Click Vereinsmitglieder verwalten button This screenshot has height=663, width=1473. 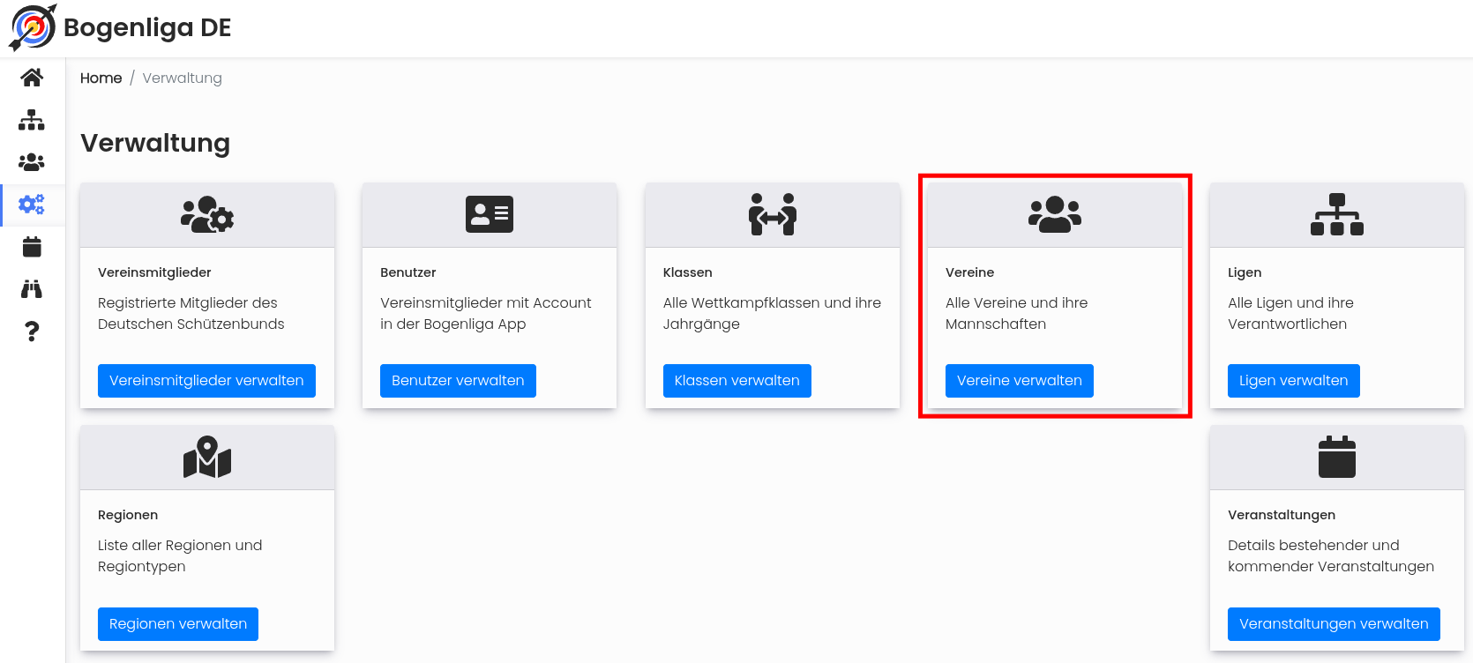[x=206, y=381]
